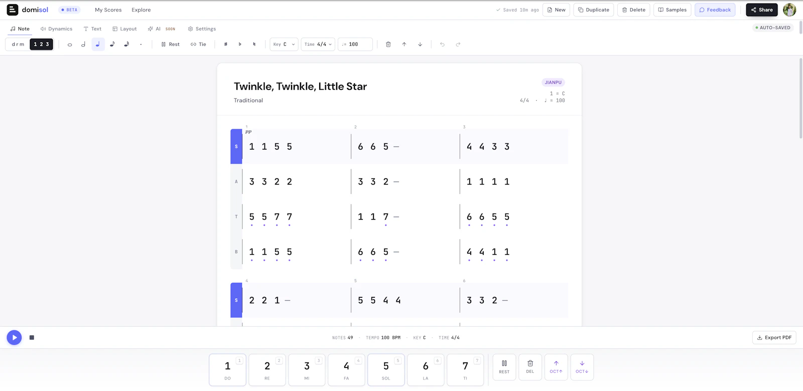Insert a rest from the toolbar
The height and width of the screenshot is (391, 803).
tap(171, 44)
